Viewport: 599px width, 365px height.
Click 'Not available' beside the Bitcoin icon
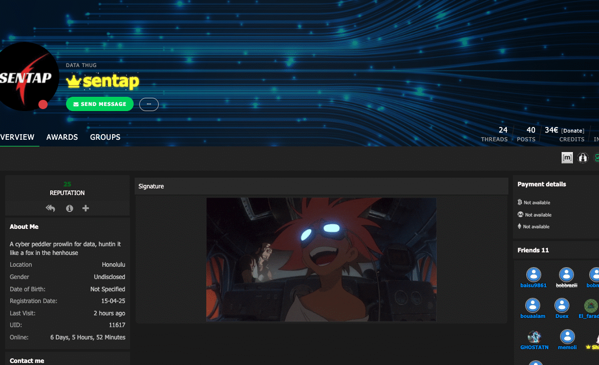coord(537,203)
